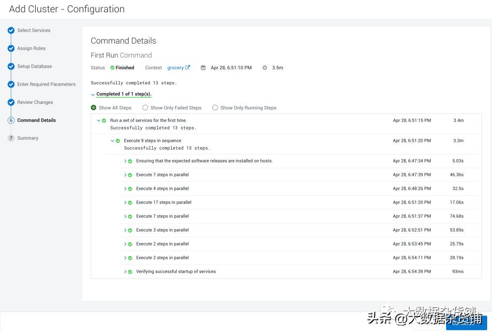Expand the 'Execute 17 steps in parallel' row
Screen dimensions: 492x334
125,202
